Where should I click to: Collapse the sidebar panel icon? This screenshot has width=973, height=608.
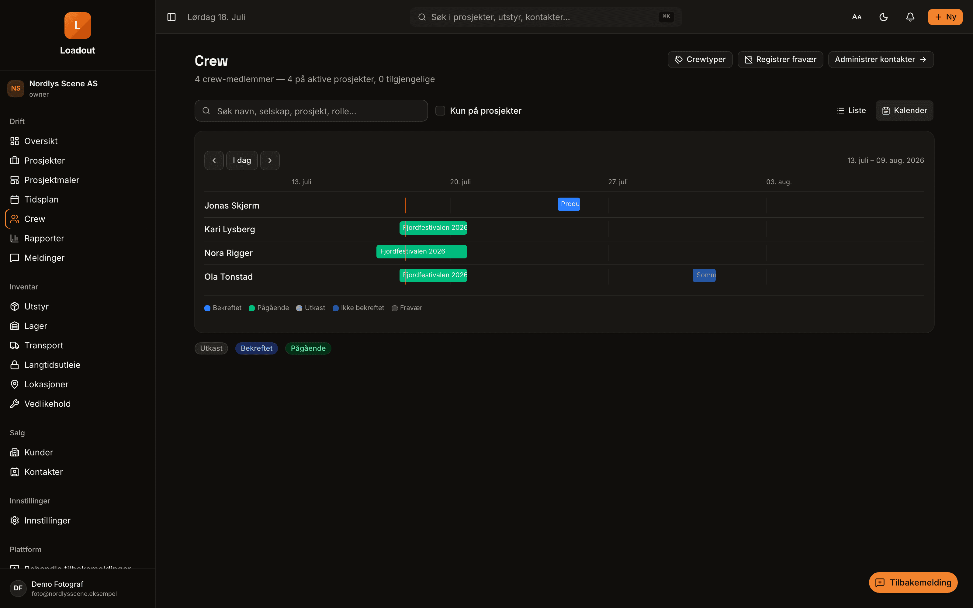[x=171, y=17]
